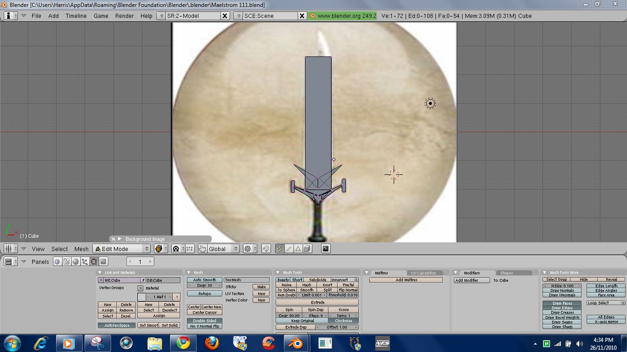The width and height of the screenshot is (627, 352).
Task: Open the Edit Mode dropdown
Action: tap(121, 249)
